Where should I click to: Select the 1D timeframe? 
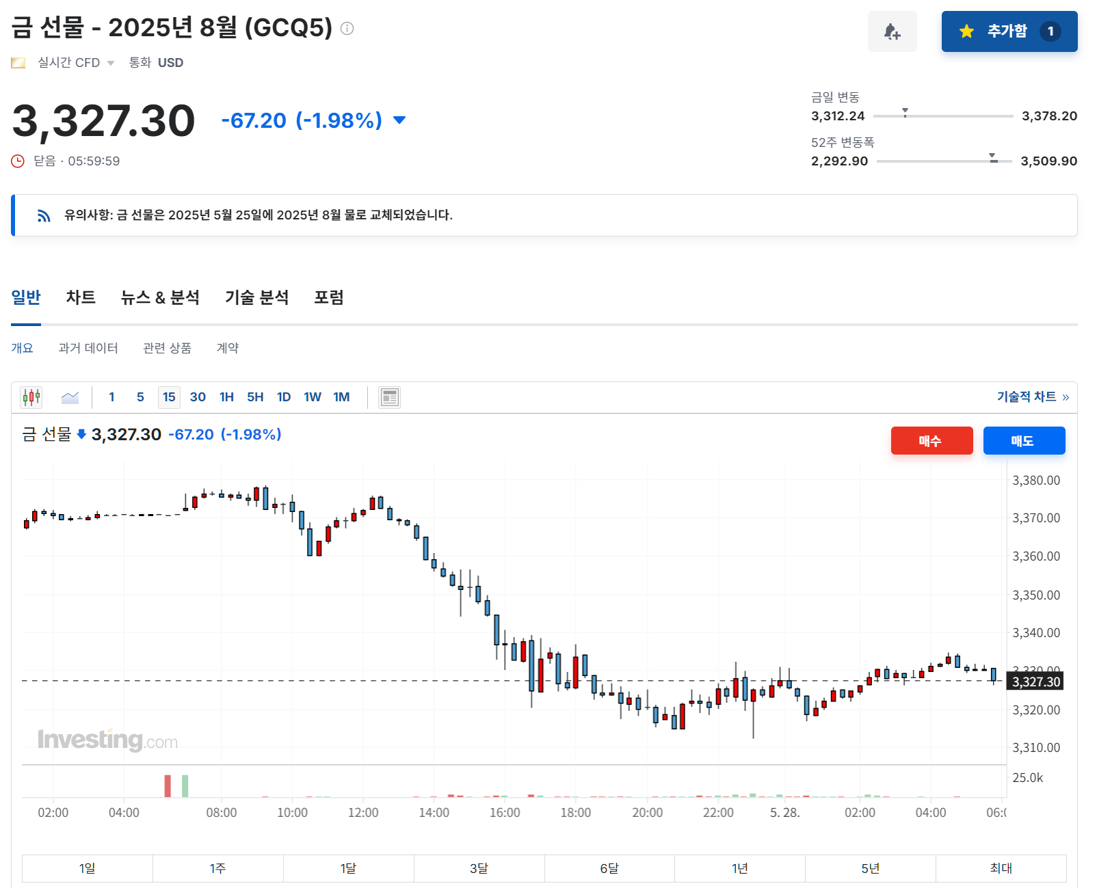(x=283, y=396)
